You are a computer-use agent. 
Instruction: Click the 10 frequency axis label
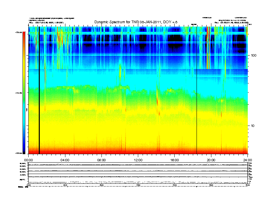253,126
